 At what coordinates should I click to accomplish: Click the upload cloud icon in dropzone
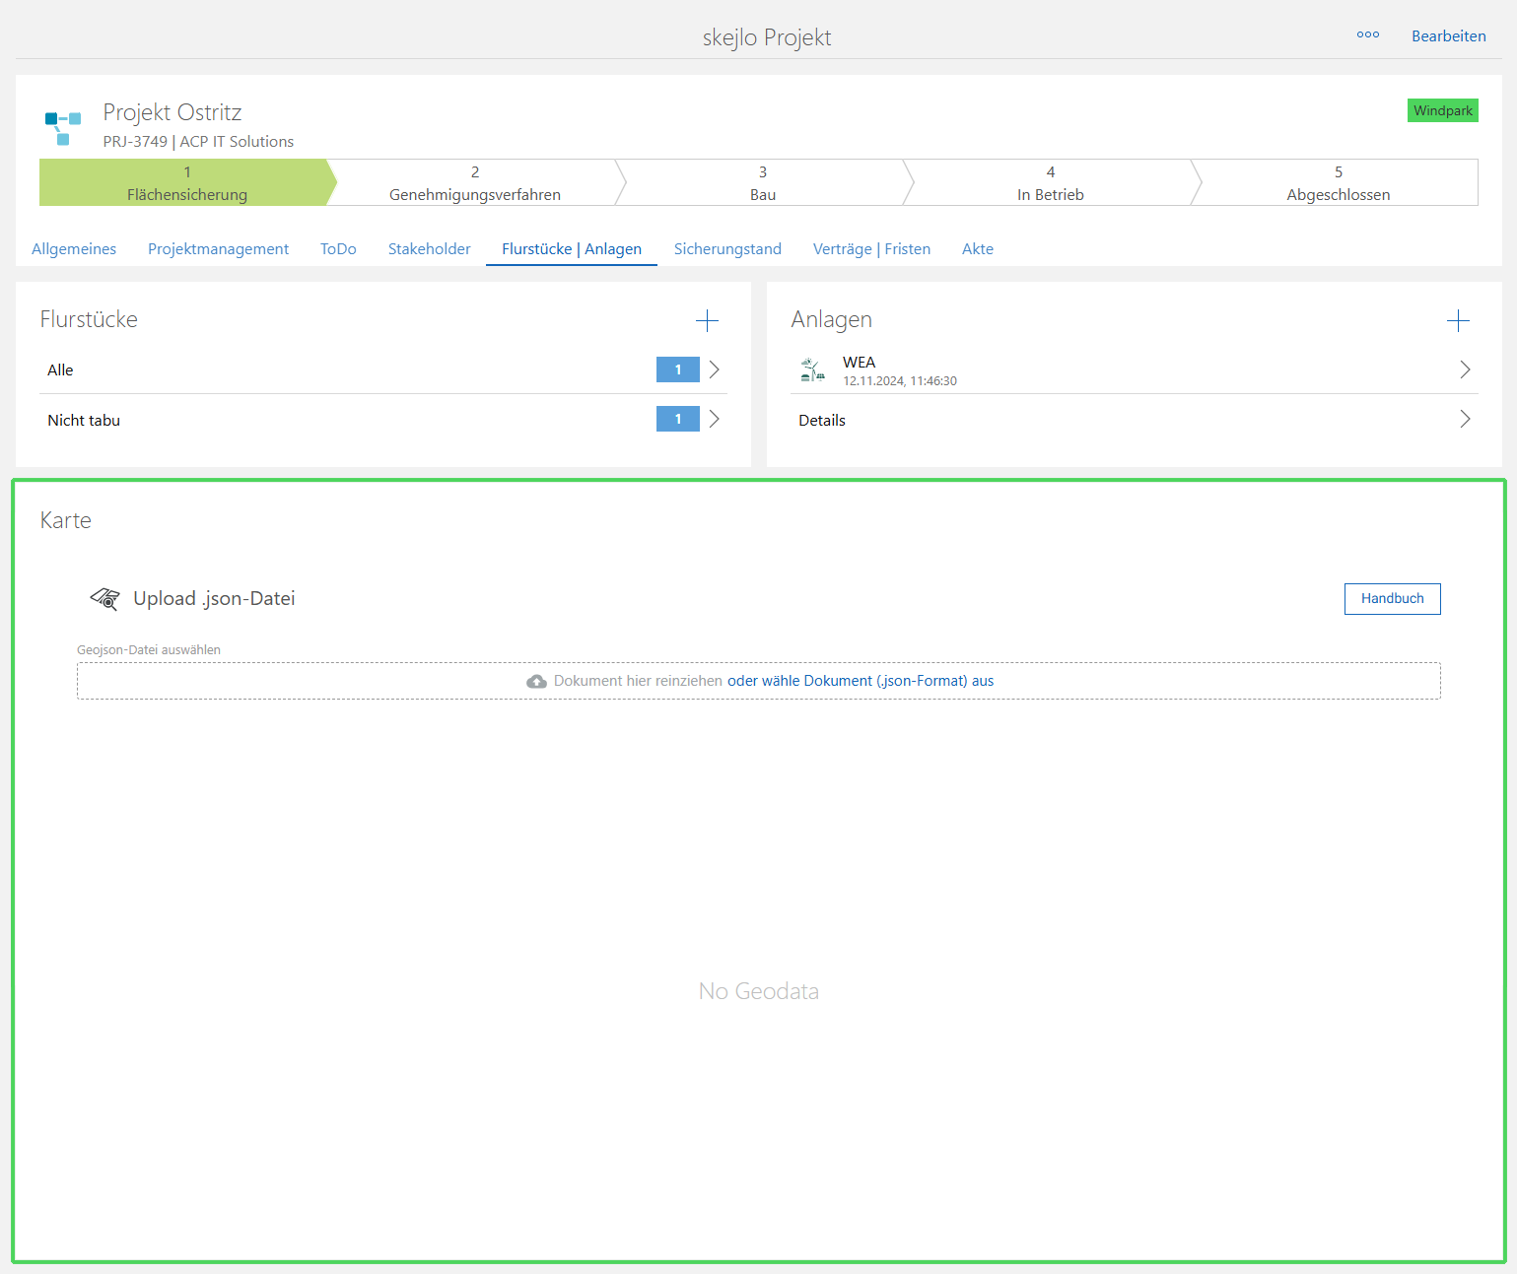[x=536, y=682]
